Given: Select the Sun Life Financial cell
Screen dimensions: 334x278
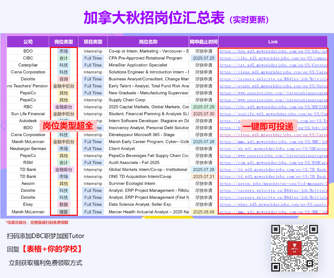Looking at the screenshot, I should coord(28,114).
